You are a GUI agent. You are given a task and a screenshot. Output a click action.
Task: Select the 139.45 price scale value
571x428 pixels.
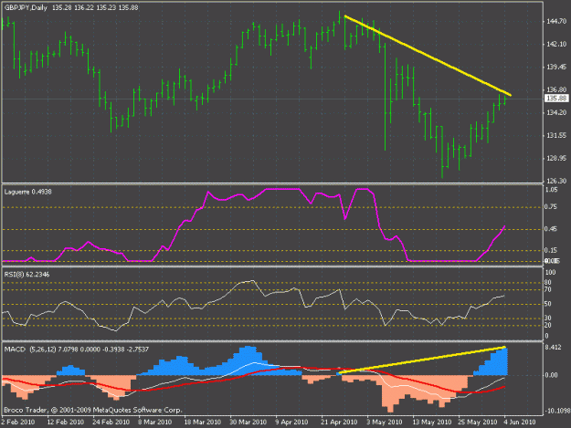coord(556,67)
